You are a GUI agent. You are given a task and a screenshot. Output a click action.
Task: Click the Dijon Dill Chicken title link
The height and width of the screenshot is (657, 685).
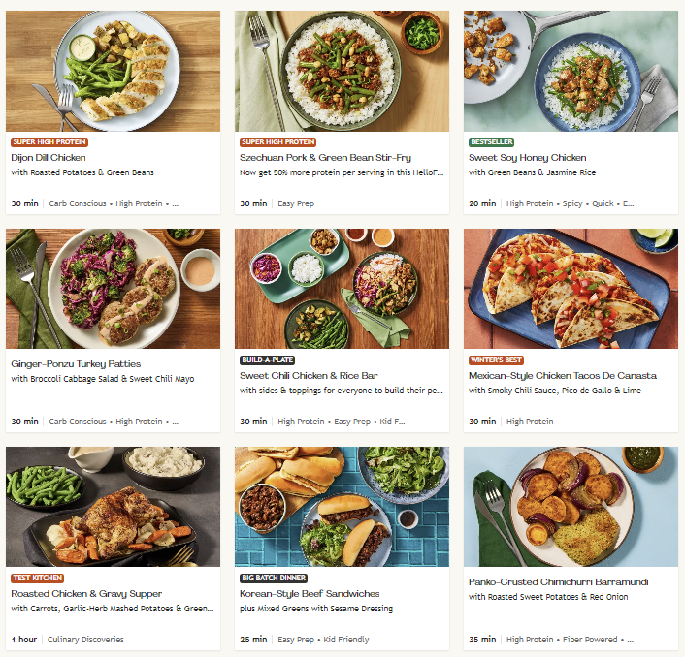[49, 157]
